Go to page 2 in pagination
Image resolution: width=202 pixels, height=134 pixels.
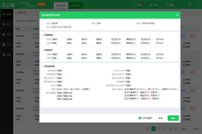(158, 129)
